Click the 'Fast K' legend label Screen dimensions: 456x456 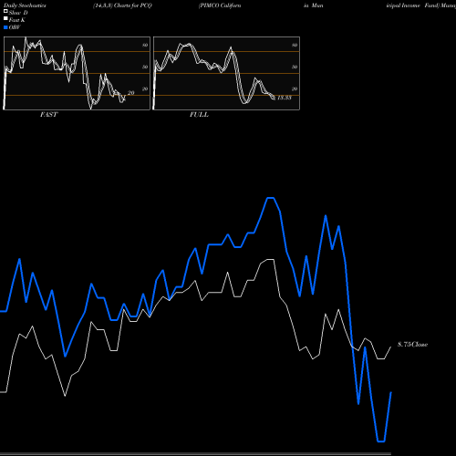pos(16,20)
